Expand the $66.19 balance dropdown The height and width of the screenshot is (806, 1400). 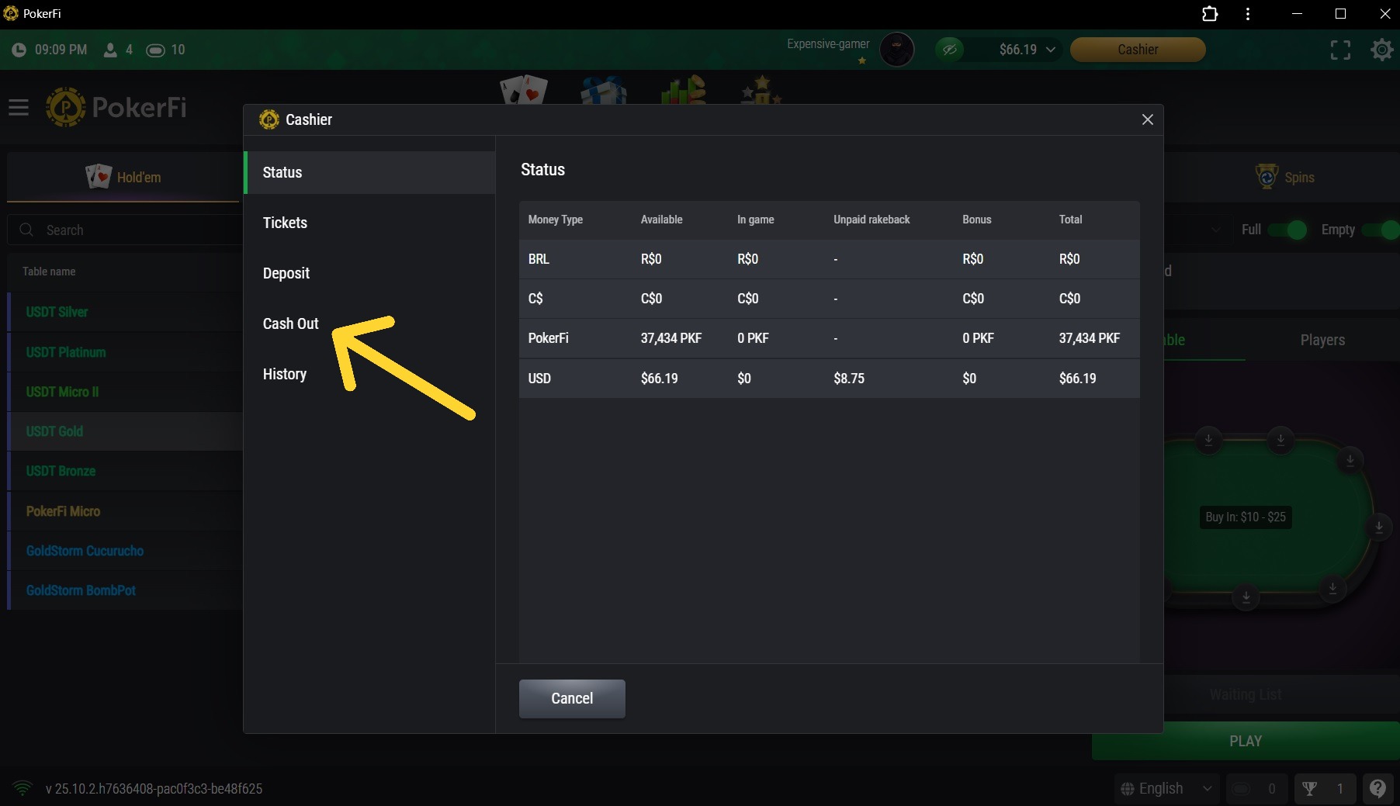pyautogui.click(x=1027, y=50)
